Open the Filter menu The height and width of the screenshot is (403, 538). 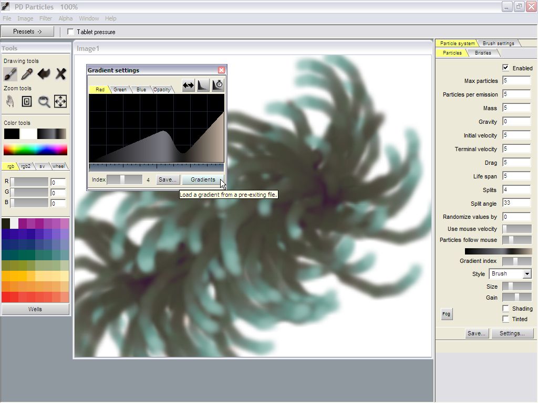(x=46, y=18)
